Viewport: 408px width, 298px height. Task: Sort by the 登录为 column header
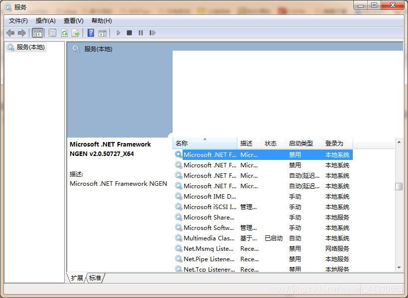337,143
